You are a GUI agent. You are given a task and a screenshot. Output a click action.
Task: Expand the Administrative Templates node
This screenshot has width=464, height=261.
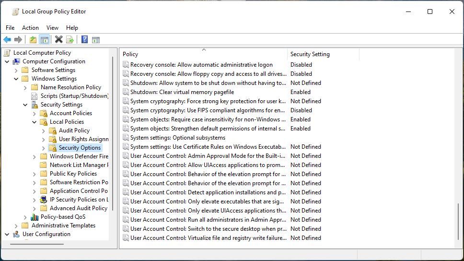(16, 226)
